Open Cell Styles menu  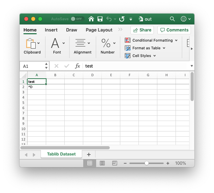click(140, 56)
